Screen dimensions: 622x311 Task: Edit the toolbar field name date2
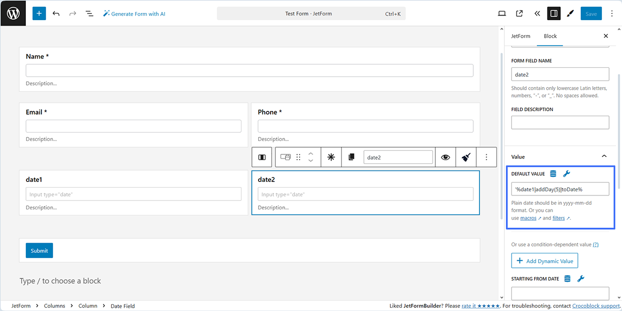(x=398, y=157)
